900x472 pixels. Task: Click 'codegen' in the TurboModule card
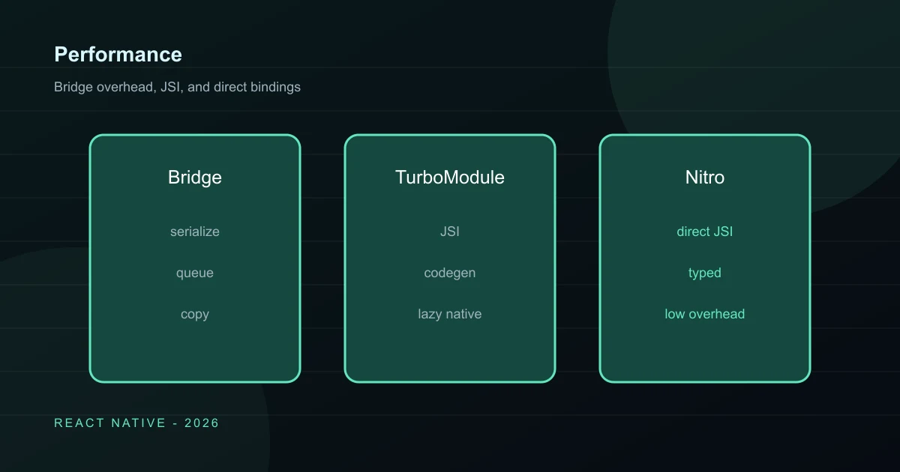tap(450, 273)
